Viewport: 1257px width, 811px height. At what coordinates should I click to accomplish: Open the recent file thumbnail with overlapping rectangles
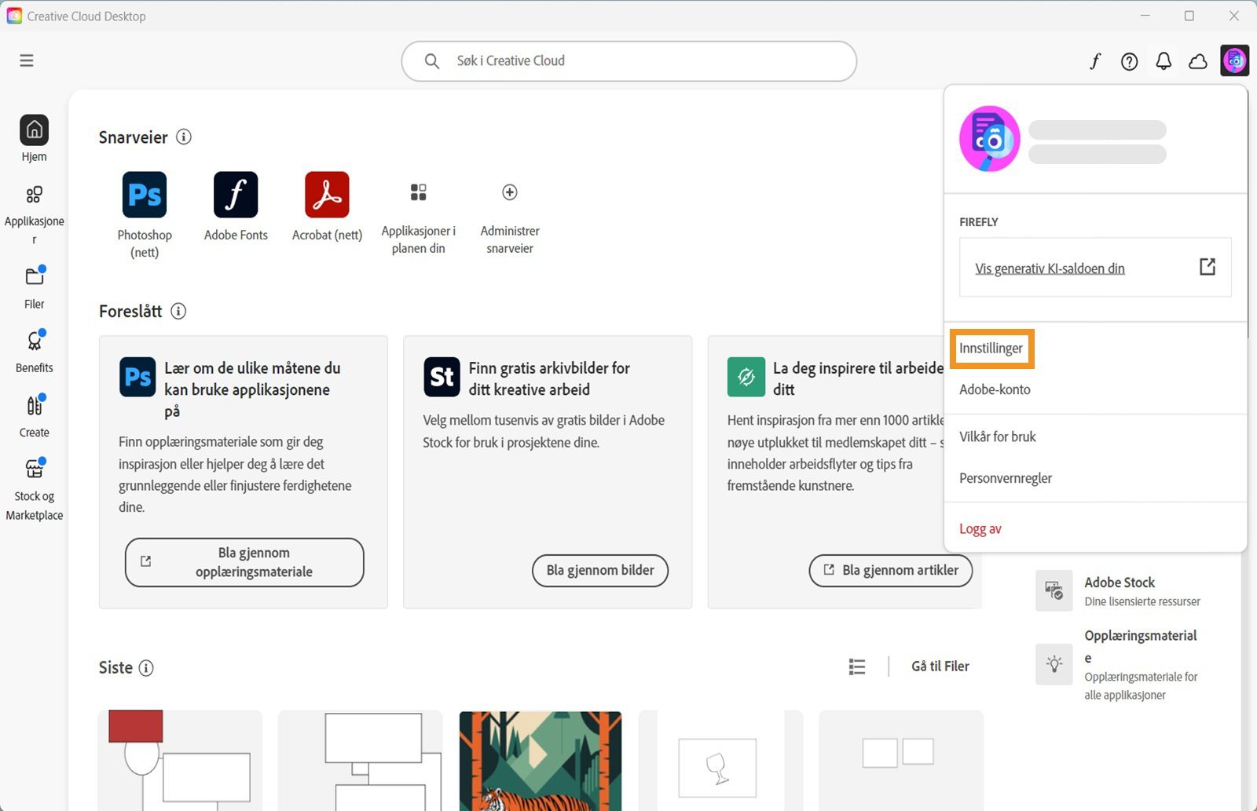360,761
